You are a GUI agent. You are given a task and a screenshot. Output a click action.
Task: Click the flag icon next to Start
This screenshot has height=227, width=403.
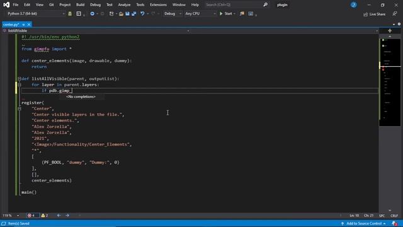242,14
